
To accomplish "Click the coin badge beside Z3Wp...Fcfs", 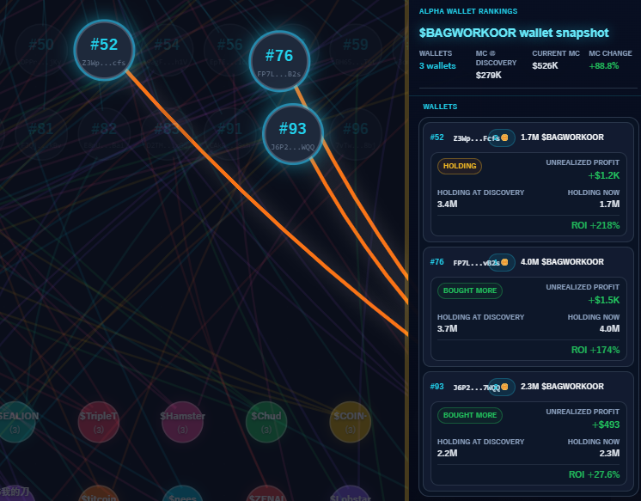I will (x=502, y=137).
